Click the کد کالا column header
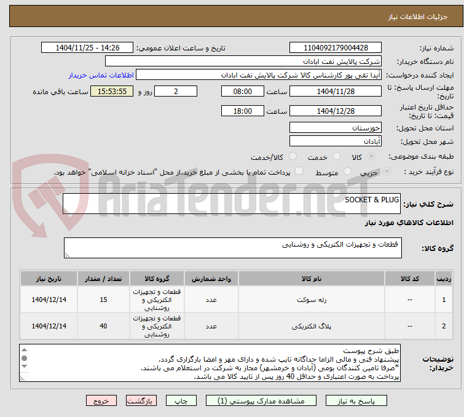Image resolution: width=464 pixels, height=417 pixels. (409, 279)
